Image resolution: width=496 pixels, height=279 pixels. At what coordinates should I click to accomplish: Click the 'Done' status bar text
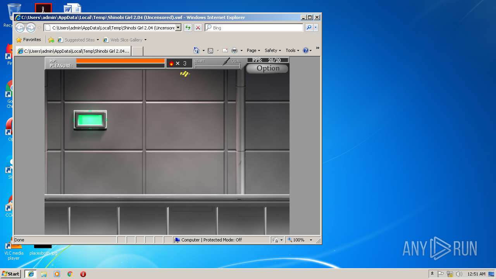[19, 240]
